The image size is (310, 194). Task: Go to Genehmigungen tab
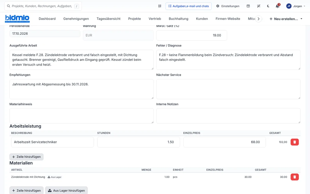click(x=76, y=19)
